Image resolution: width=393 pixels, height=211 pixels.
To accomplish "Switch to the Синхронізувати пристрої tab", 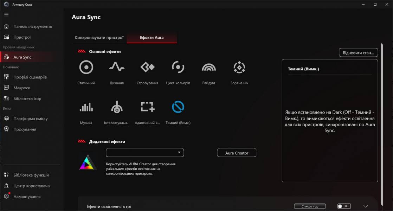I will pyautogui.click(x=99, y=37).
